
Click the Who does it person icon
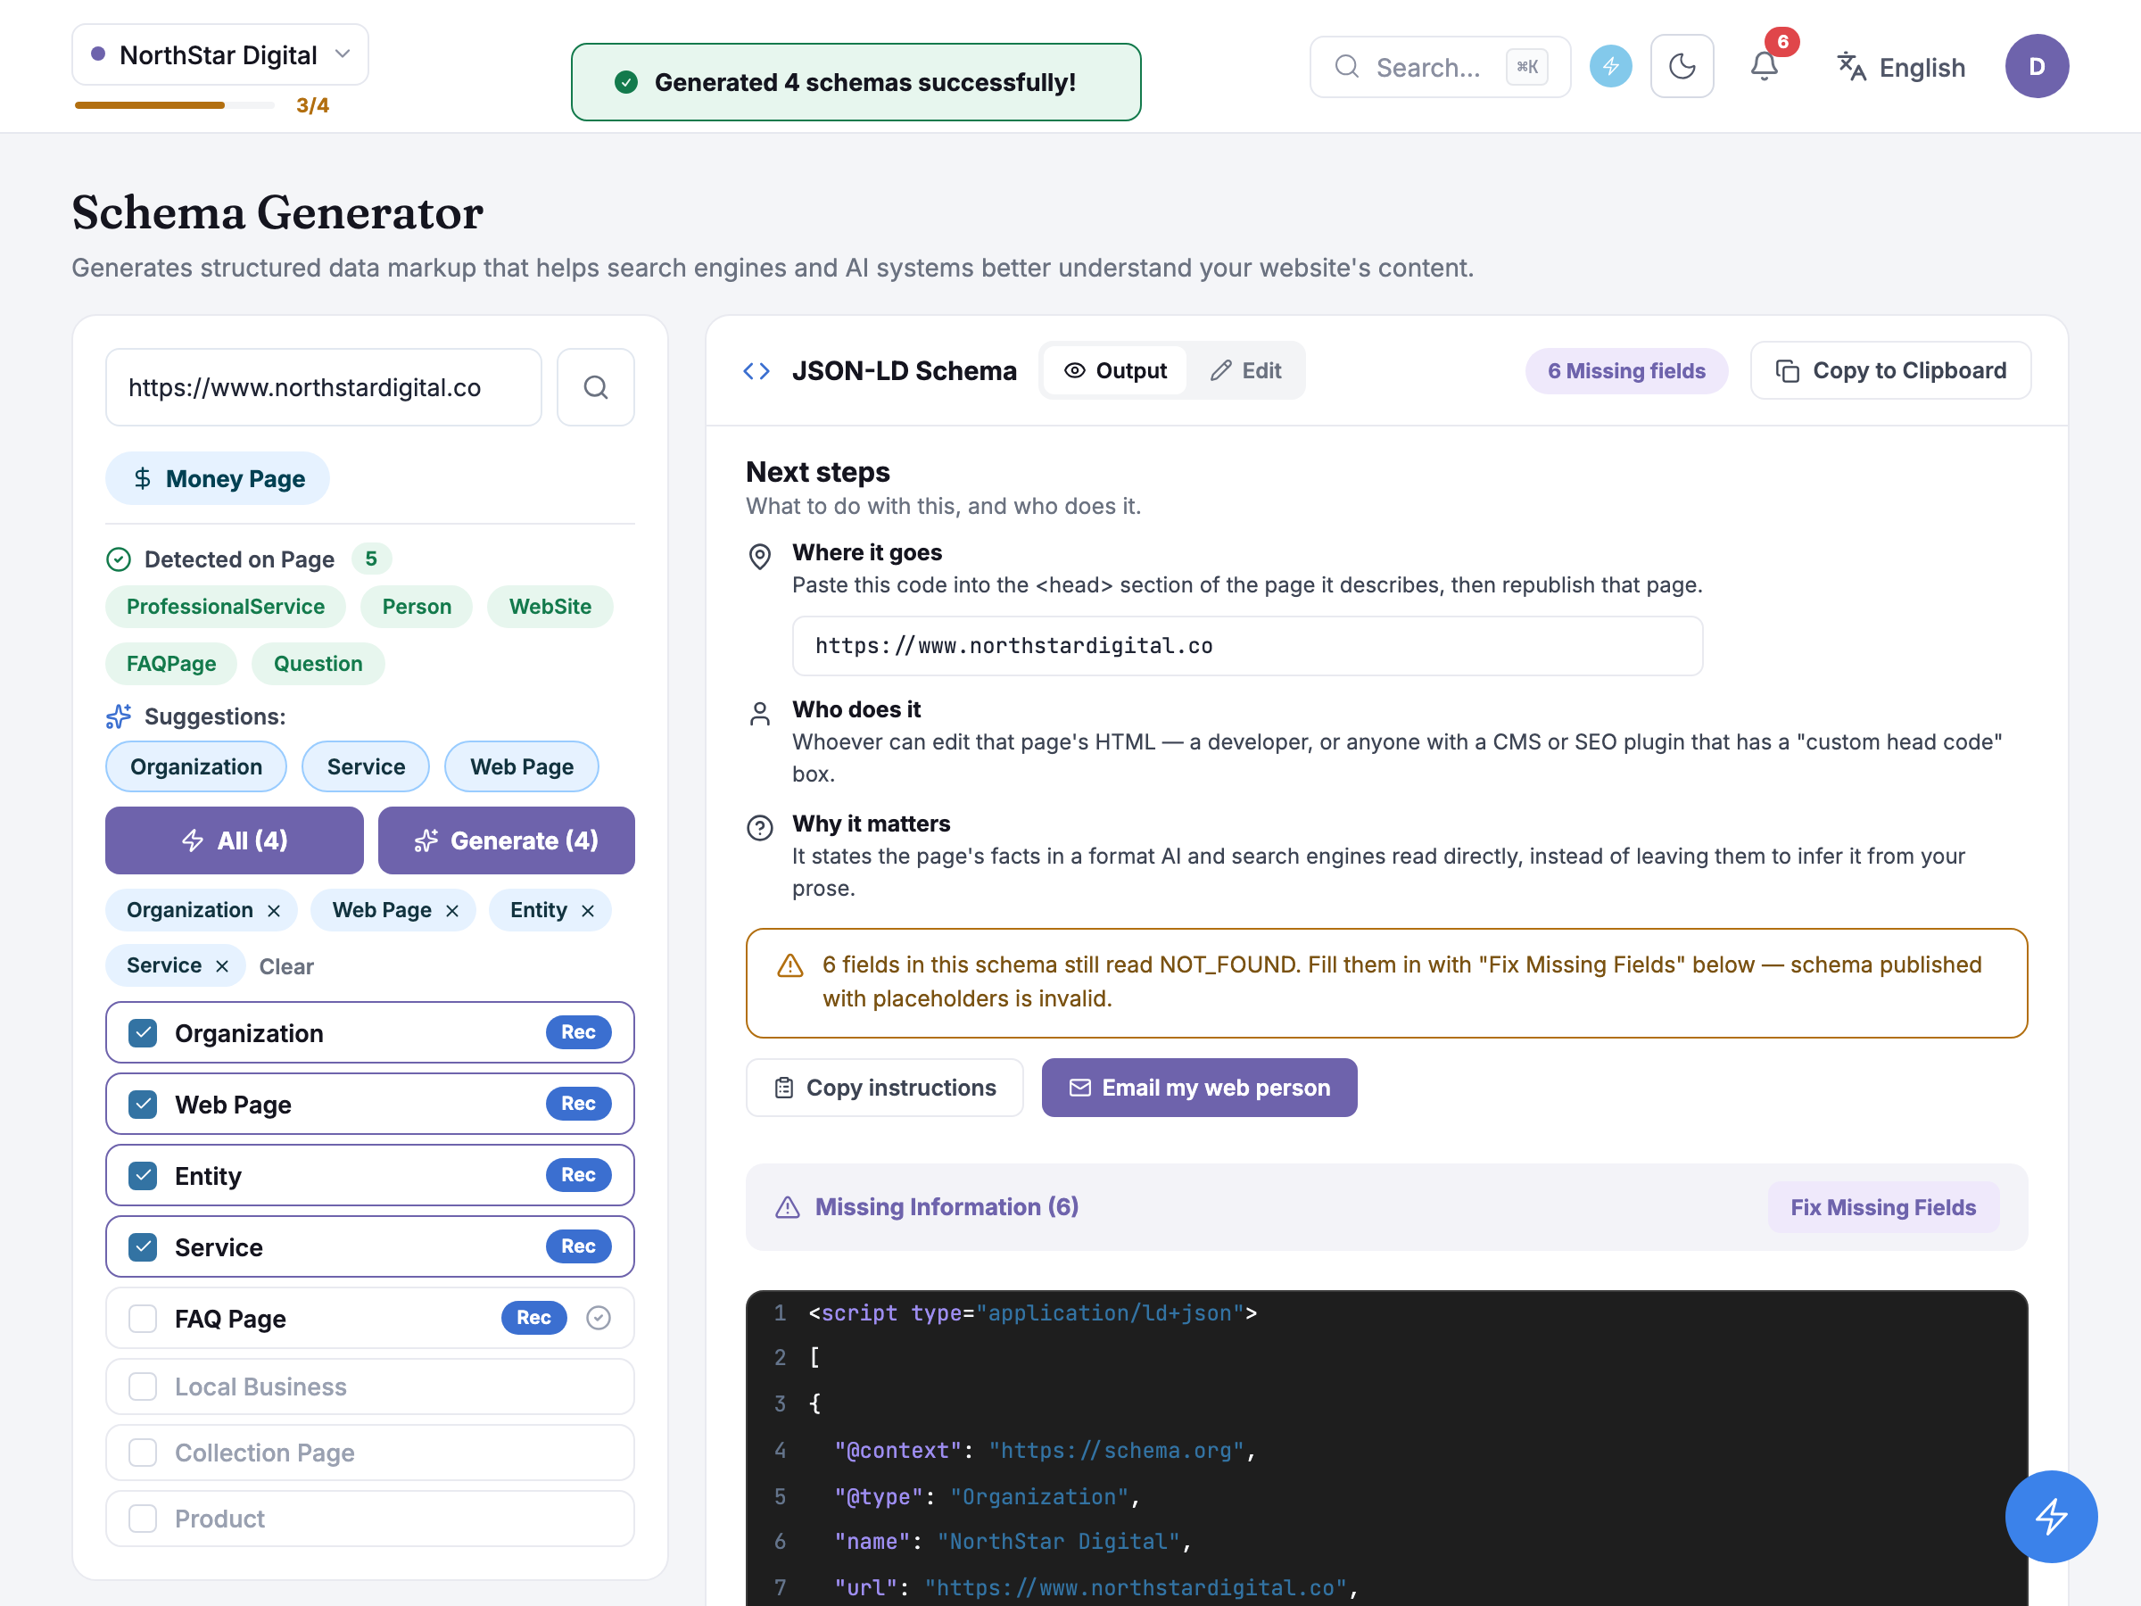[x=760, y=715]
